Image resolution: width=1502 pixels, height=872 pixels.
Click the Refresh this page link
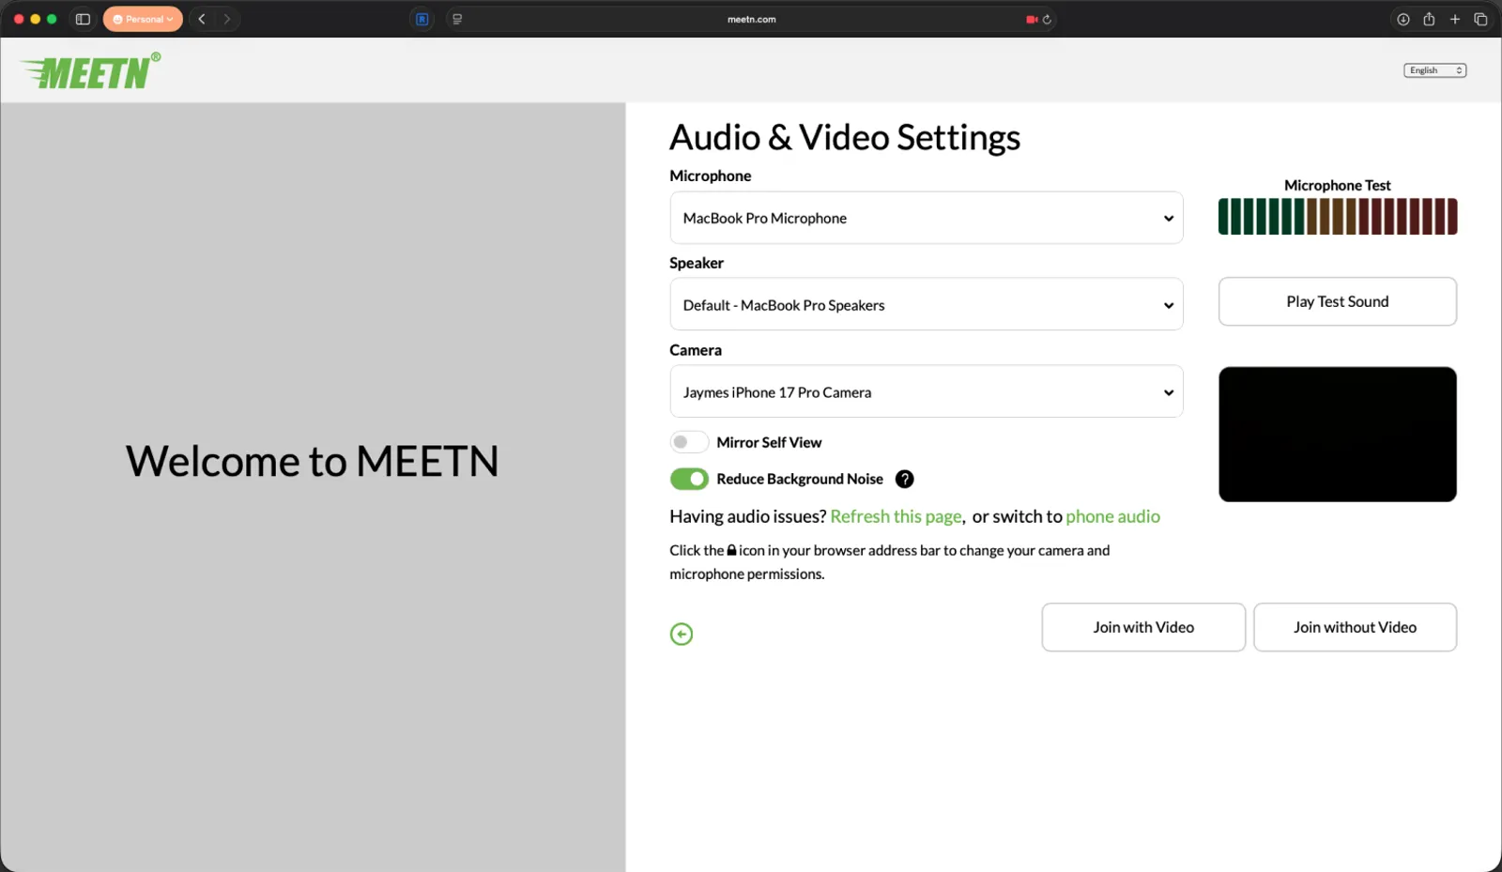coord(896,516)
